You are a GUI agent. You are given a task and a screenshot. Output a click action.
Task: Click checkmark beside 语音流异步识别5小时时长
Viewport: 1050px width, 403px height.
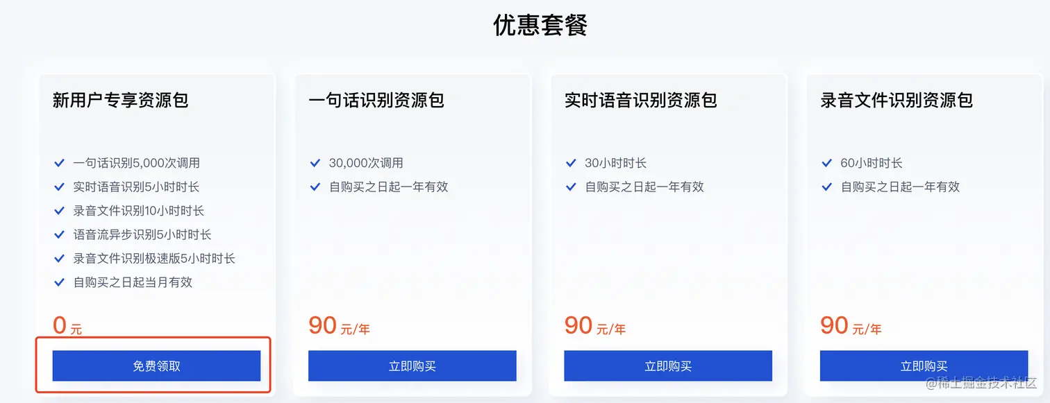click(x=60, y=234)
